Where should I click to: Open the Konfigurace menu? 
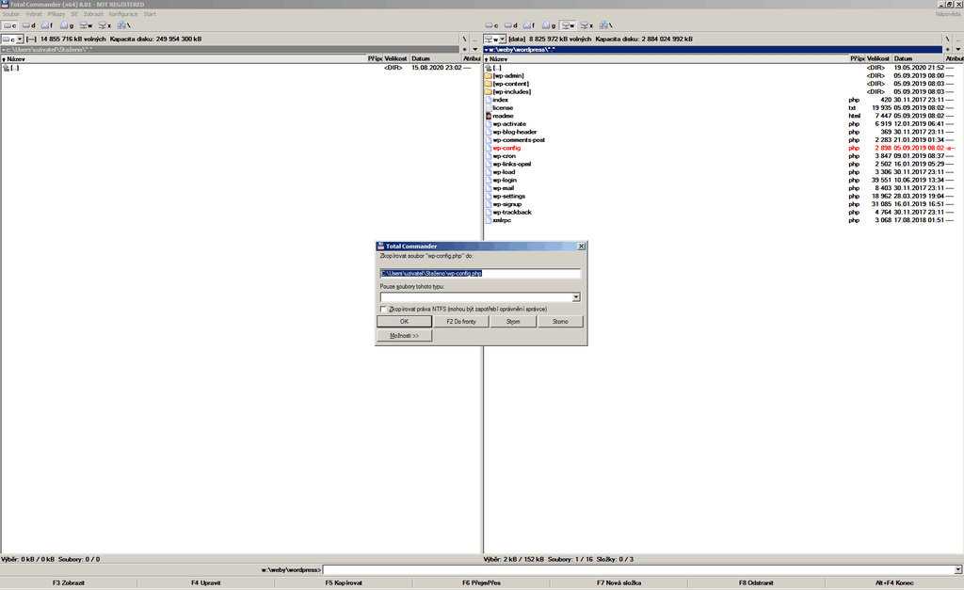(123, 13)
